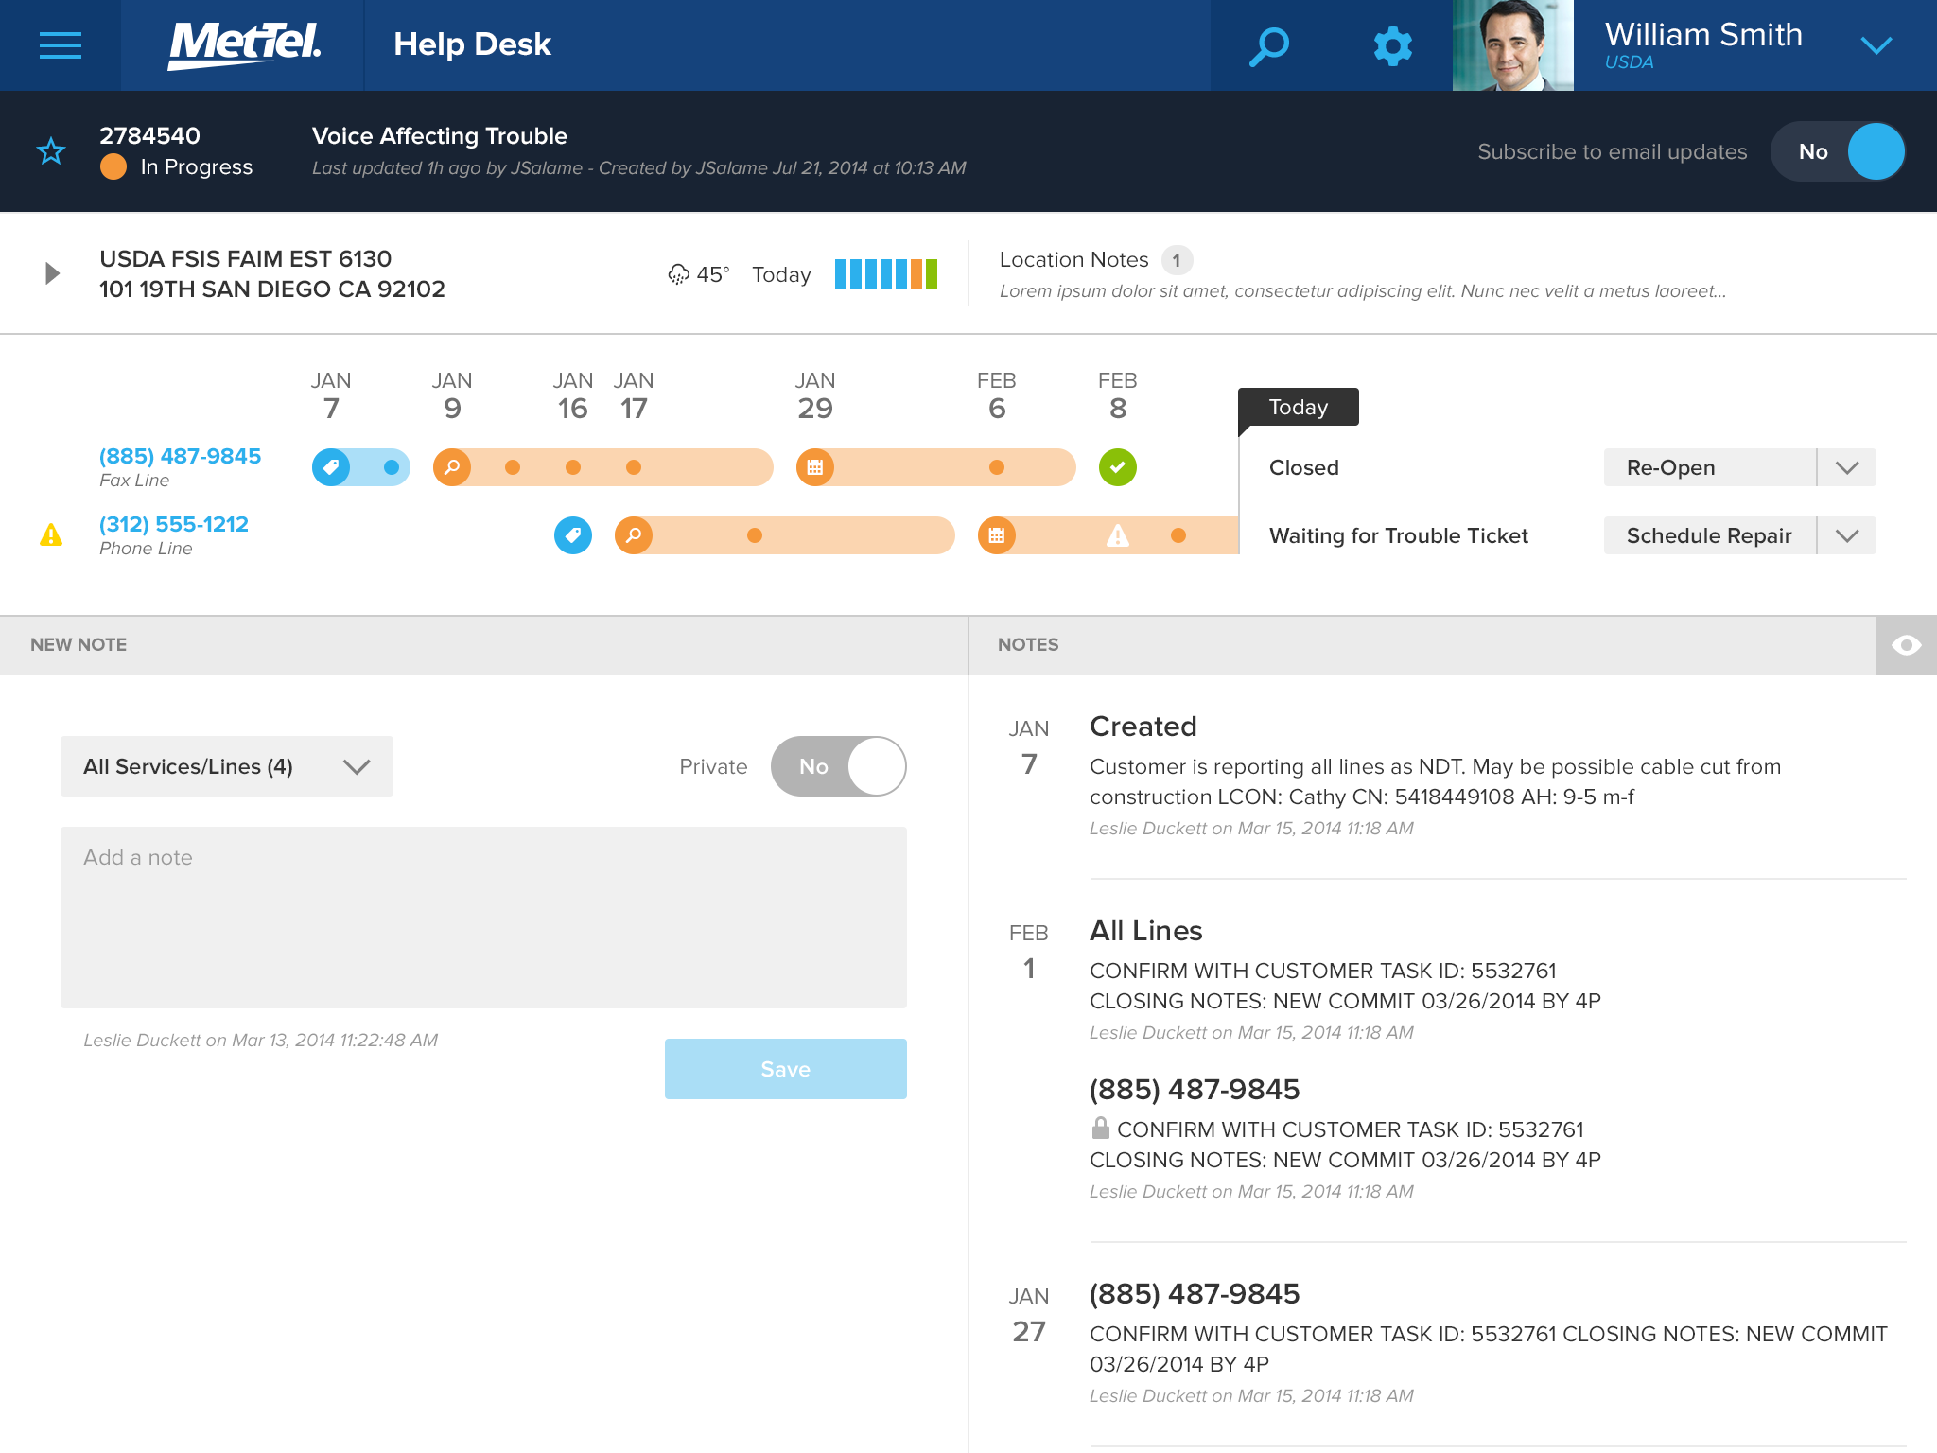Click the blue tag icon on Jan 7
This screenshot has height=1453, width=1937.
pyautogui.click(x=331, y=467)
